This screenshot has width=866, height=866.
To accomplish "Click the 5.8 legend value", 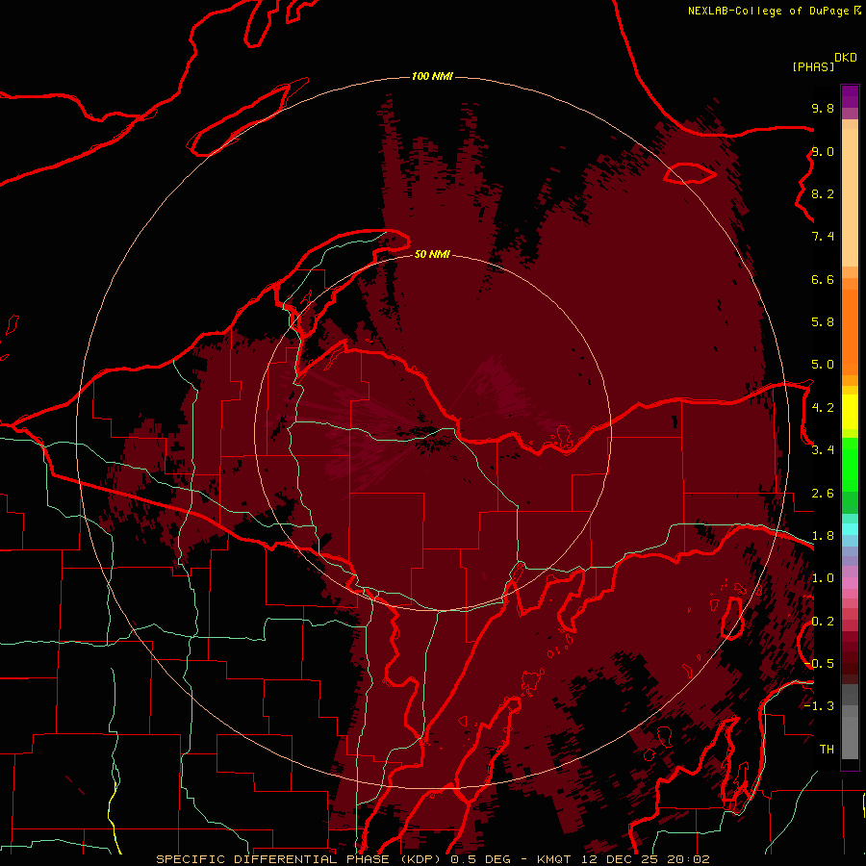I will pos(823,322).
